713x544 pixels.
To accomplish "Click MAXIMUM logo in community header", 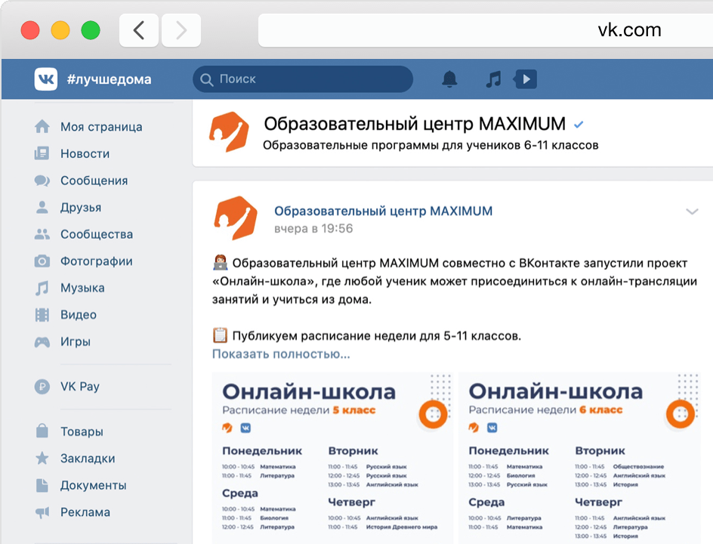I will coord(229,132).
